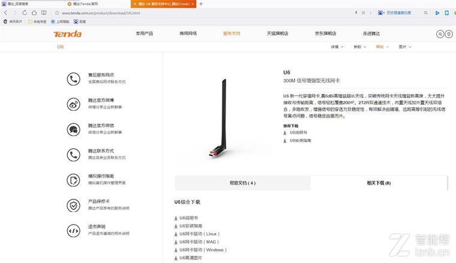Click the blue mobile phone icon in toolbar

click(446, 13)
